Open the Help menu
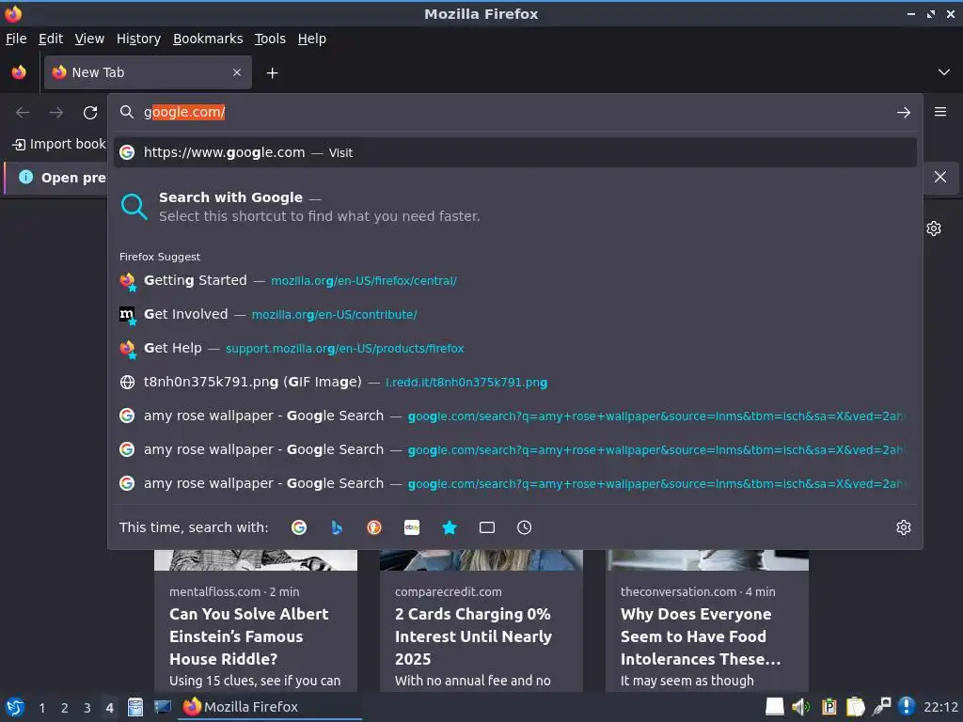 (312, 39)
